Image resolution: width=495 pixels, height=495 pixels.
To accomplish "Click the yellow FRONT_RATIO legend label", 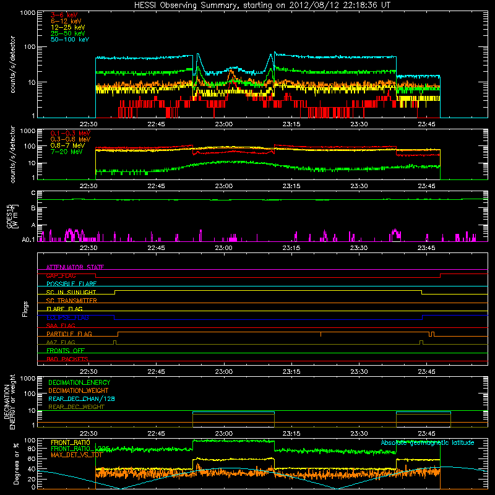I will coord(71,442).
